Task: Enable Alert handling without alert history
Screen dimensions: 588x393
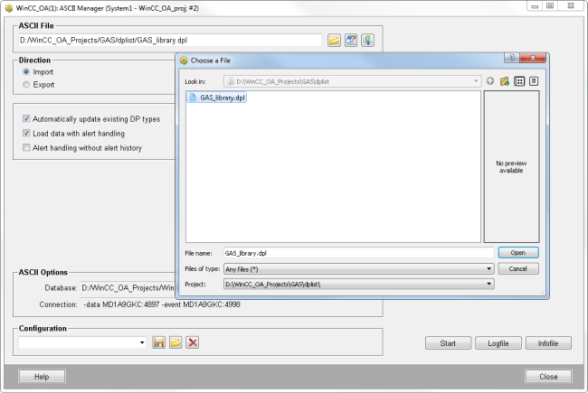Action: coord(26,147)
